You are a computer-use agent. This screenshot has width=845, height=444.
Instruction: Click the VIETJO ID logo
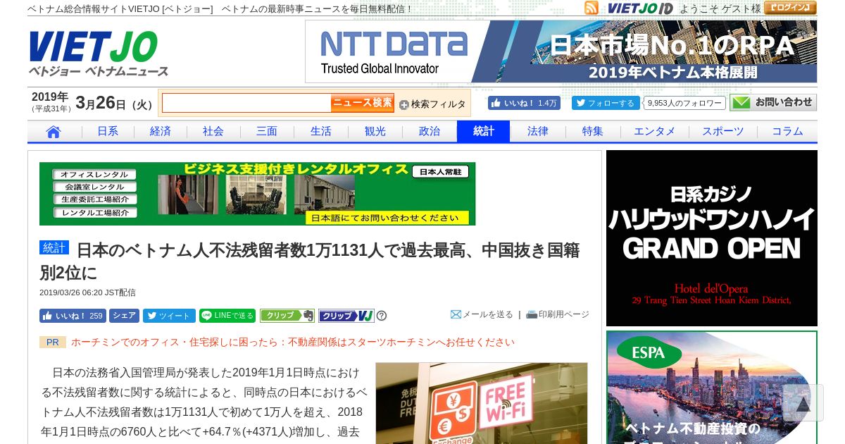640,8
